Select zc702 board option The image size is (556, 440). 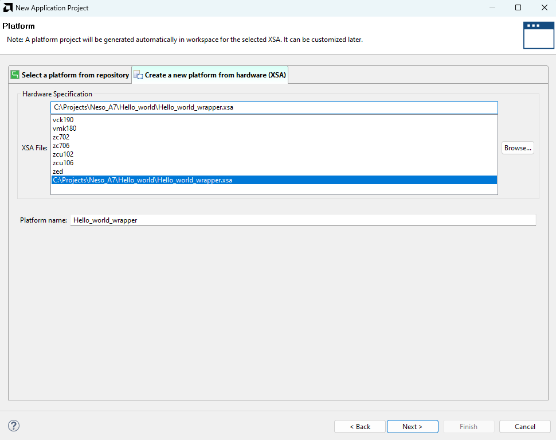point(61,137)
